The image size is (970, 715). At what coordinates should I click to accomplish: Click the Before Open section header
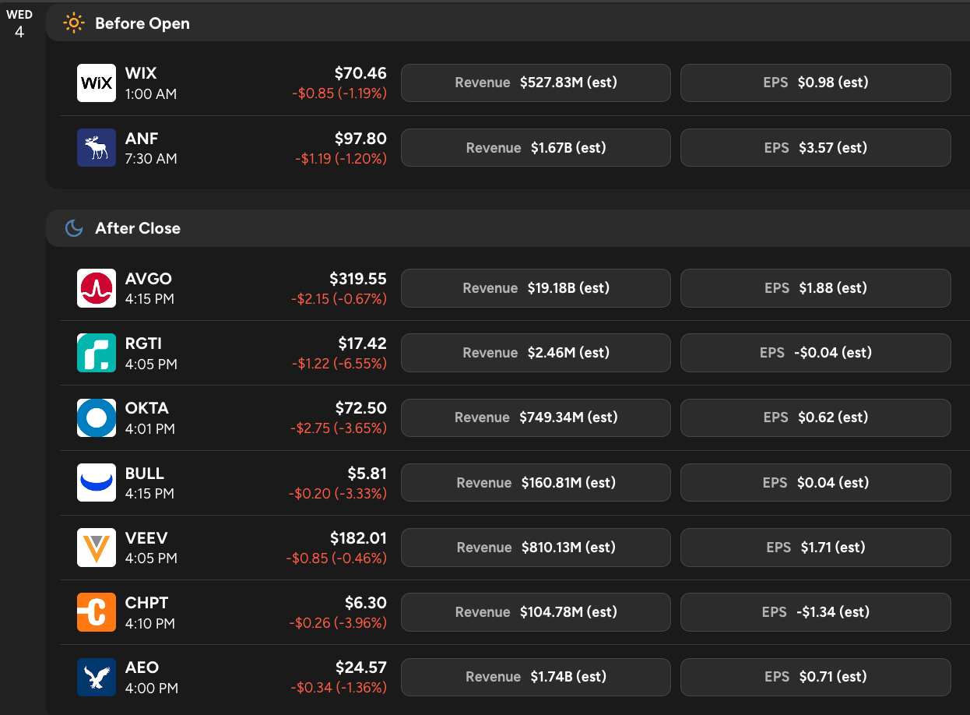(x=508, y=23)
